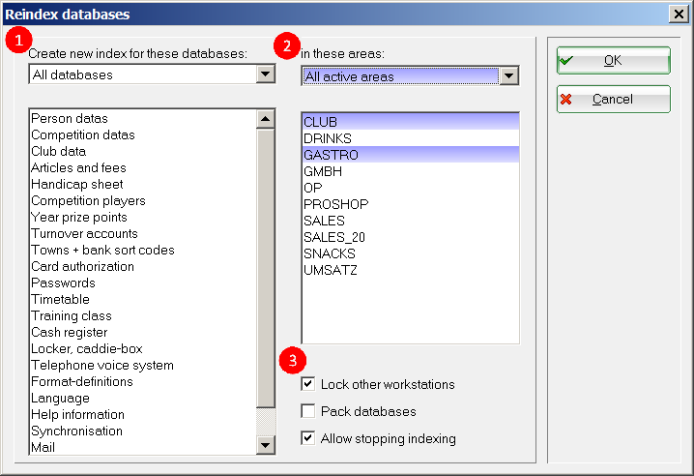The image size is (694, 476).
Task: Uncheck Allow stopping indexing option
Action: [308, 438]
